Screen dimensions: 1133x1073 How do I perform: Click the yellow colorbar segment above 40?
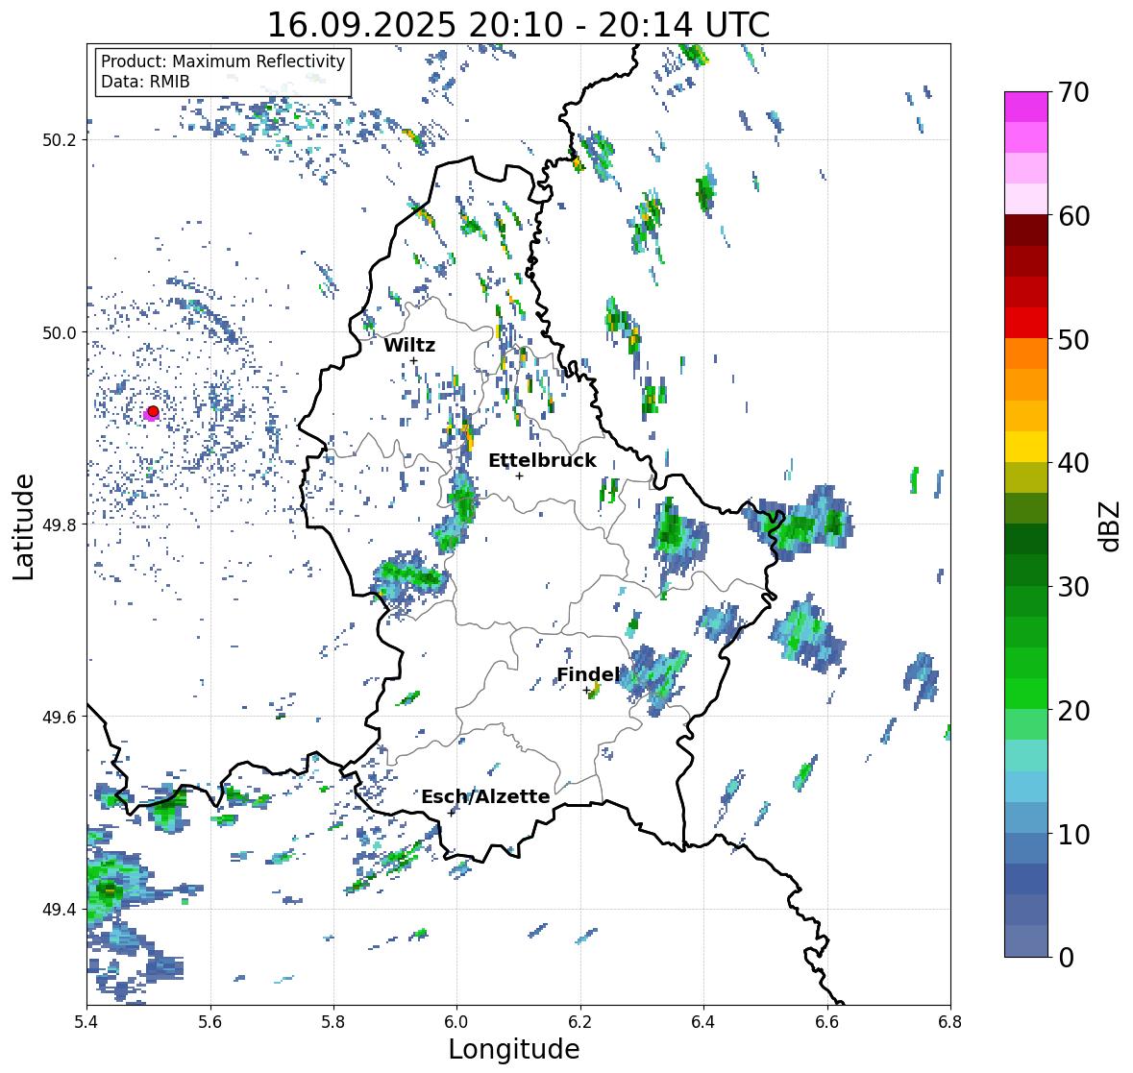point(1026,447)
